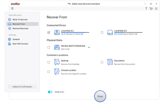Viewport: 161px width, 104px height.
Task: Uncheck the Local Disk (C:) checkbox
Action: pyautogui.click(x=49, y=32)
